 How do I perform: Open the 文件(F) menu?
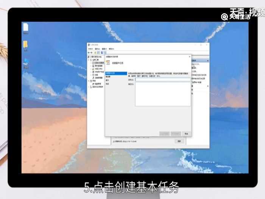(x=90, y=49)
